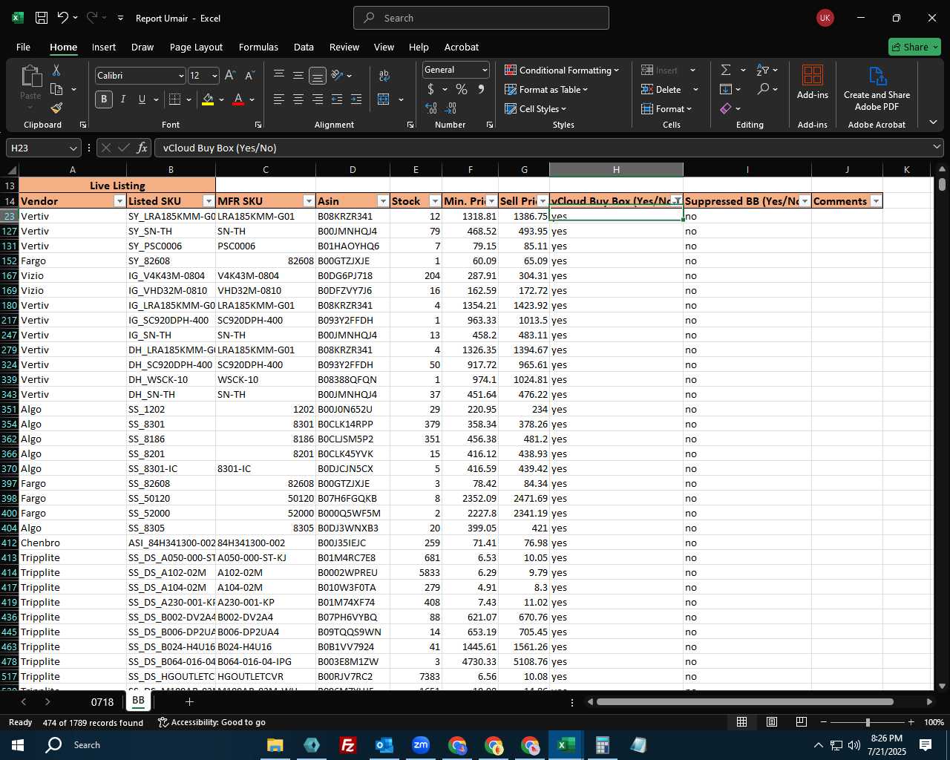Toggle Middle Align vertical alignment
Image resolution: width=950 pixels, height=760 pixels.
pyautogui.click(x=298, y=76)
